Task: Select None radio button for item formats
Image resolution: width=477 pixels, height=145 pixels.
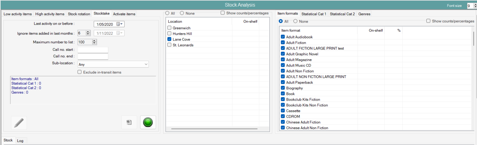Action: click(x=295, y=21)
